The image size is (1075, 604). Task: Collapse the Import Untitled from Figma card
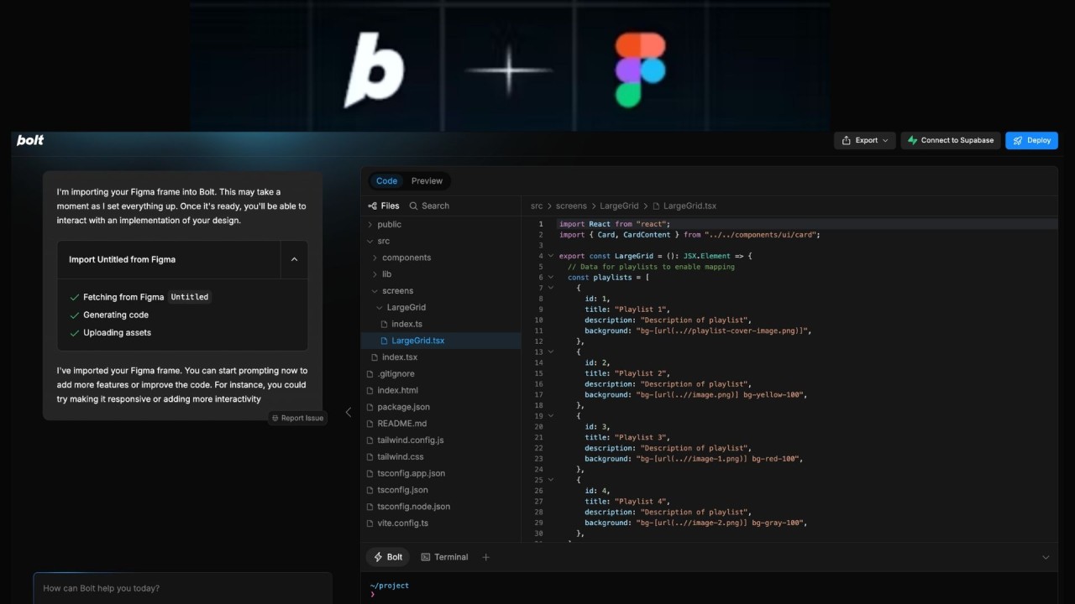point(294,259)
